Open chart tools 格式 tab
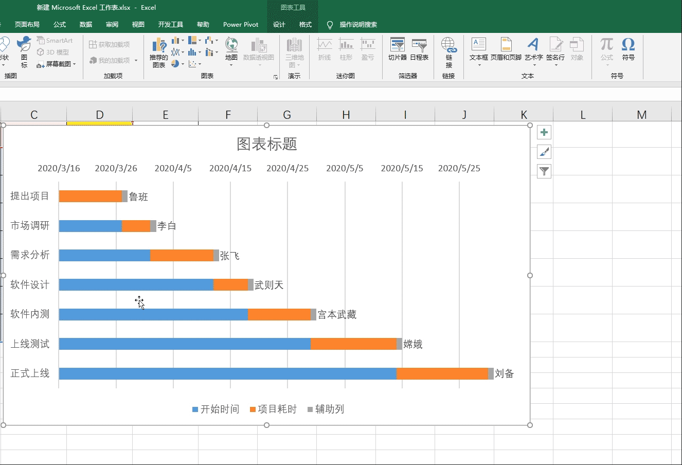The height and width of the screenshot is (465, 682). 306,24
